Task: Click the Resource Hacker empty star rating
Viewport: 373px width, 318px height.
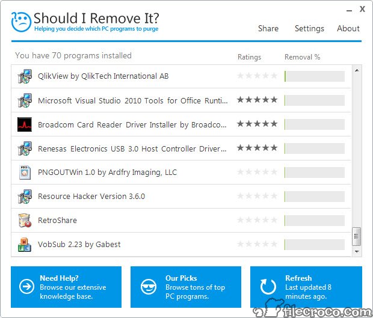Action: [x=257, y=196]
